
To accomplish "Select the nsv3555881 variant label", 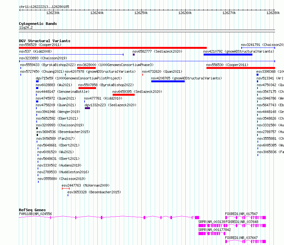I will (x=271, y=138).
